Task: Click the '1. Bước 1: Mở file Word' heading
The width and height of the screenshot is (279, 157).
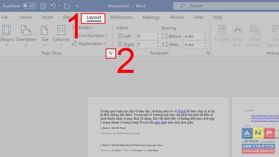Action: click(x=113, y=128)
